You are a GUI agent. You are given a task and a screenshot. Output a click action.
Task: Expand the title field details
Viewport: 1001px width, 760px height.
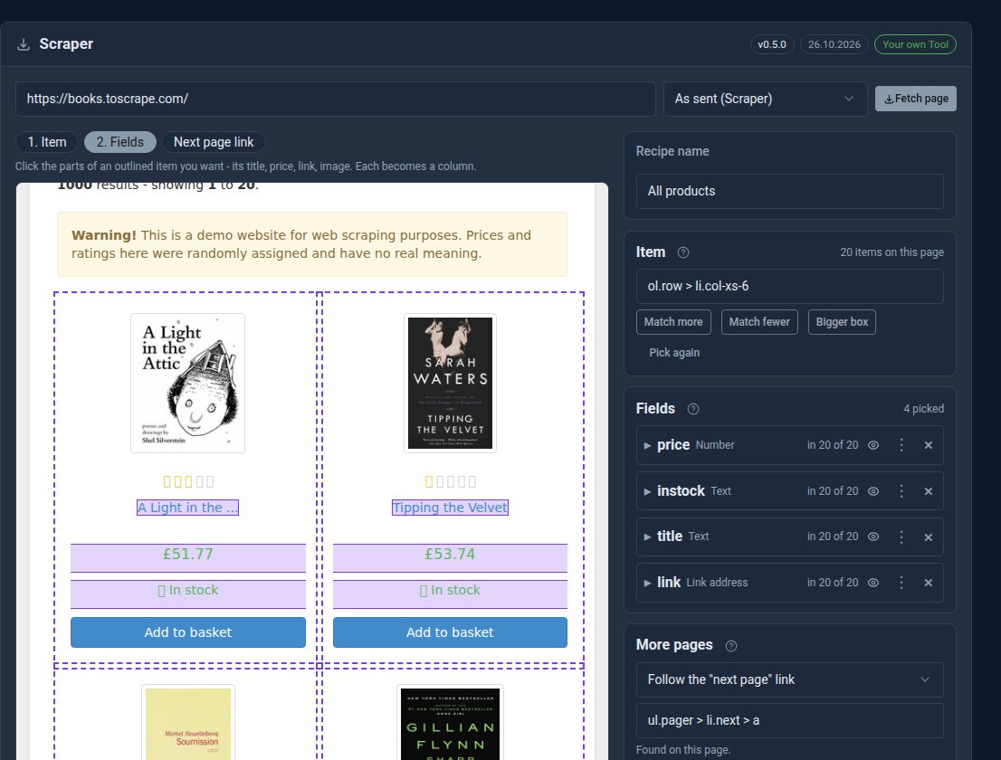pyautogui.click(x=647, y=537)
